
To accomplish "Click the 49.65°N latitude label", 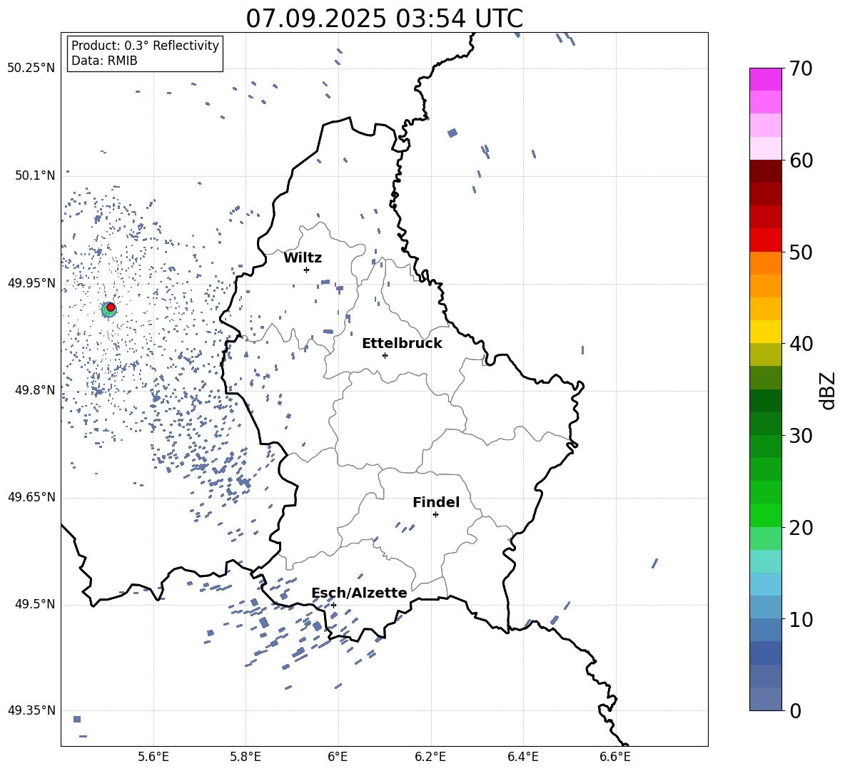I will (x=31, y=497).
